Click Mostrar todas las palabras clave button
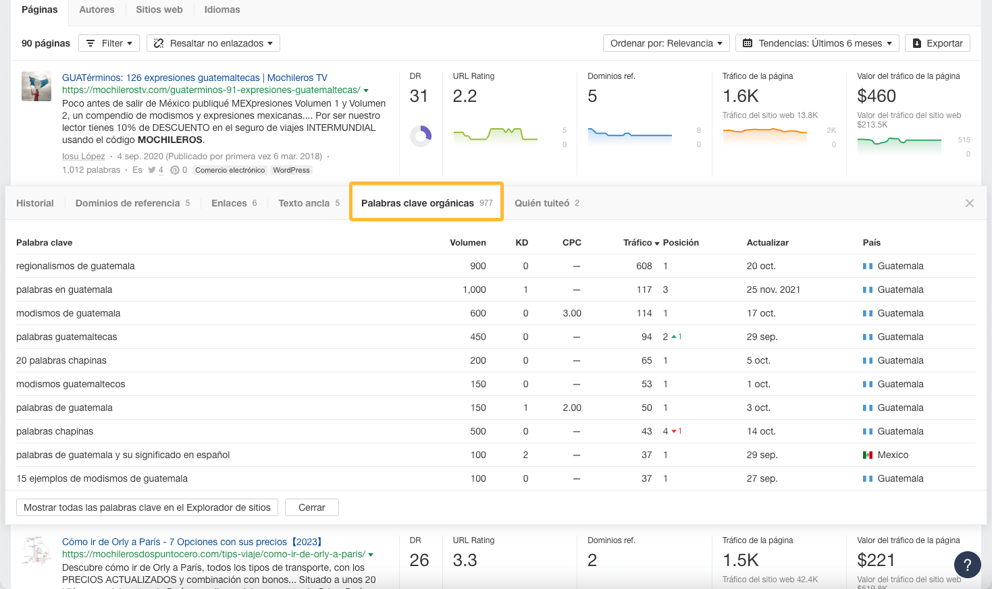The width and height of the screenshot is (992, 589). (147, 507)
